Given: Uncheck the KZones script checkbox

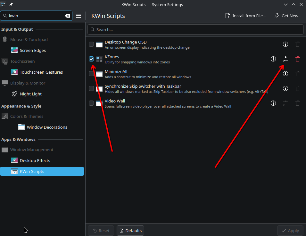Looking at the screenshot, I should point(91,59).
